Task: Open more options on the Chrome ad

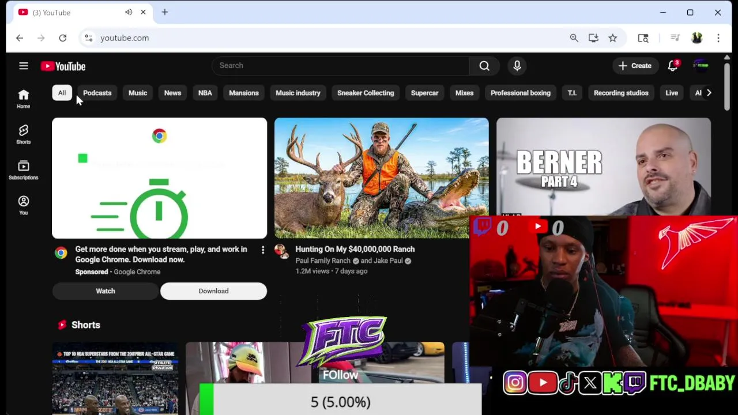Action: (x=263, y=250)
